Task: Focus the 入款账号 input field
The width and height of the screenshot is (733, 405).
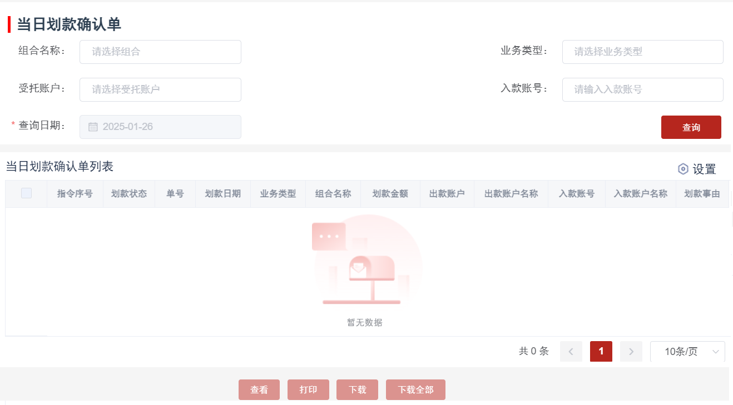Action: pos(642,89)
